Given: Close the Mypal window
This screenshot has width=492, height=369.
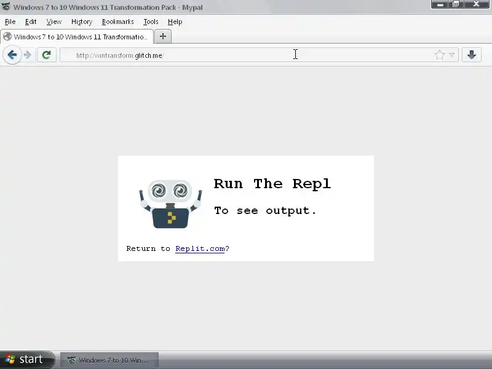Looking at the screenshot, I should pyautogui.click(x=477, y=4).
